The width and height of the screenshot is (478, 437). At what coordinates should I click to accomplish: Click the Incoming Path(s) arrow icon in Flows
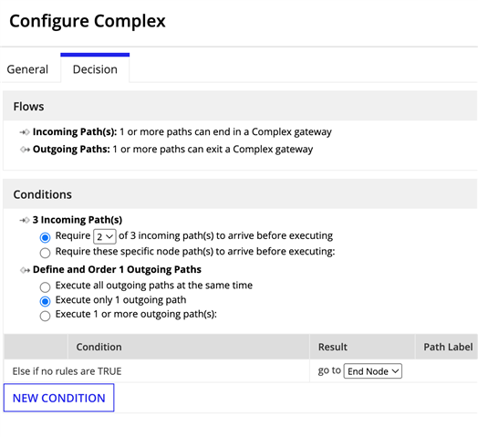pyautogui.click(x=25, y=132)
